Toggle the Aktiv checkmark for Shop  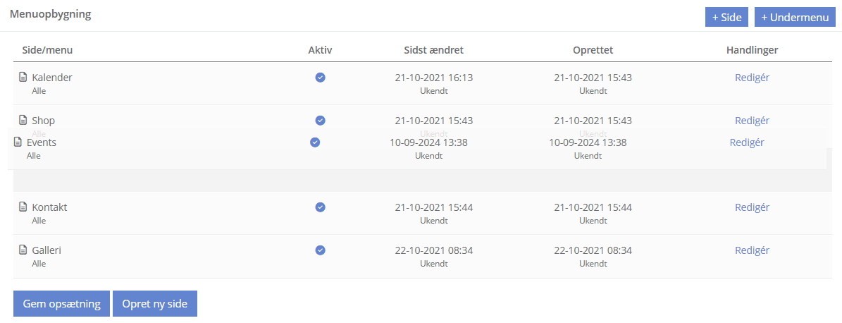point(320,121)
